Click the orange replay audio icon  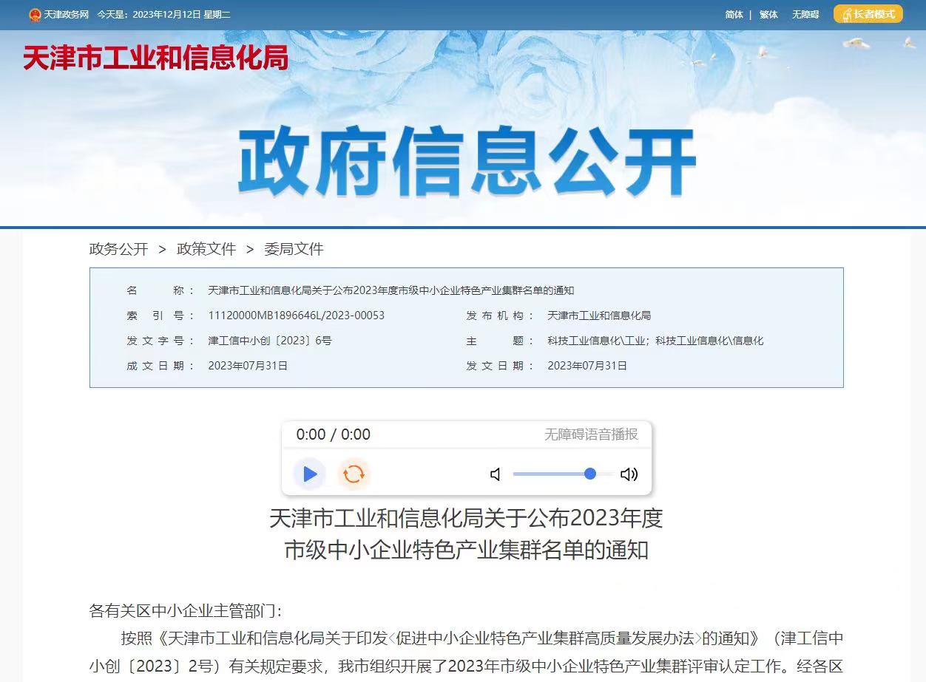354,474
